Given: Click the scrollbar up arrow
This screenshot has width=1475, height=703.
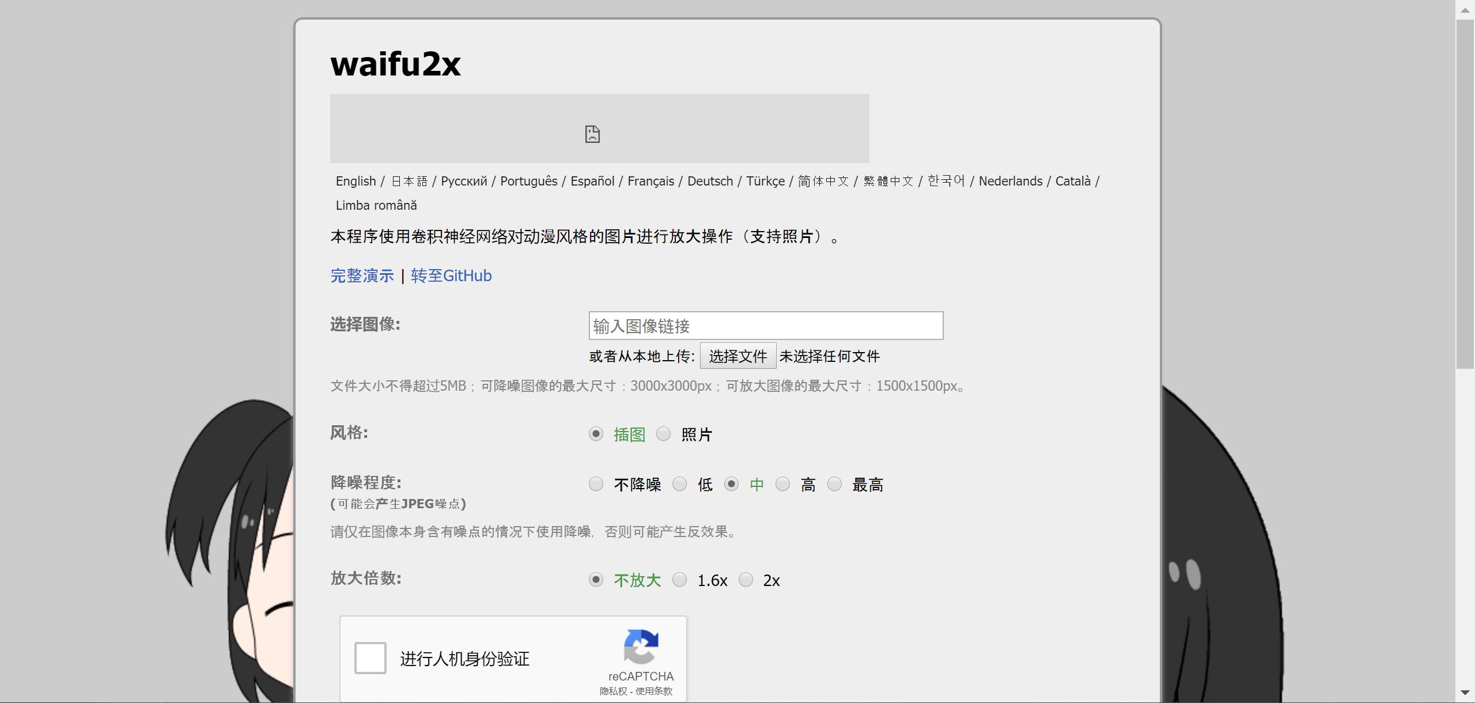Looking at the screenshot, I should 1466,9.
